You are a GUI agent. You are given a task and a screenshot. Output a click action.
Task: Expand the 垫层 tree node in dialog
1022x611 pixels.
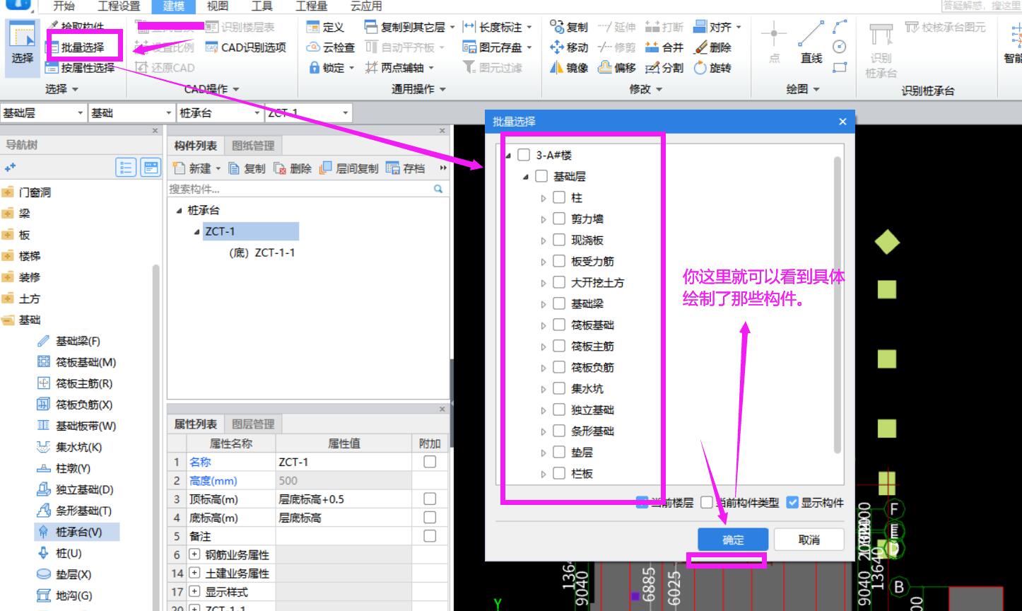point(543,453)
